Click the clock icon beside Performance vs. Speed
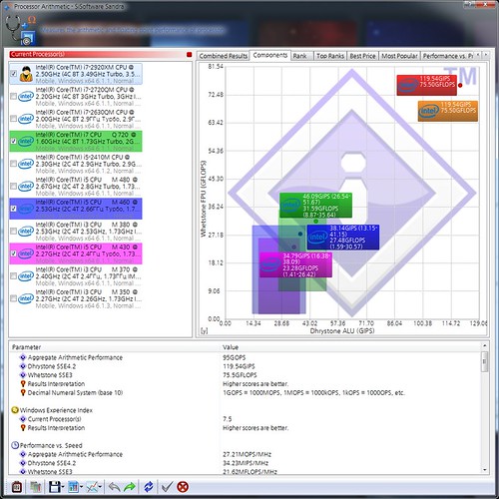The height and width of the screenshot is (499, 499). coord(15,445)
